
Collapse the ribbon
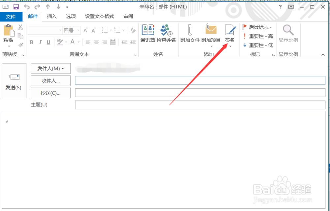323,55
